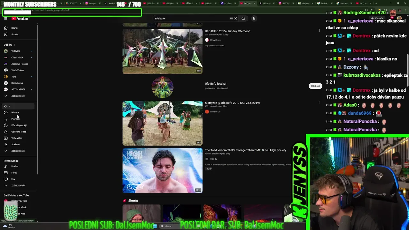Expand Zobrazit další under subscriptions list

(18, 96)
